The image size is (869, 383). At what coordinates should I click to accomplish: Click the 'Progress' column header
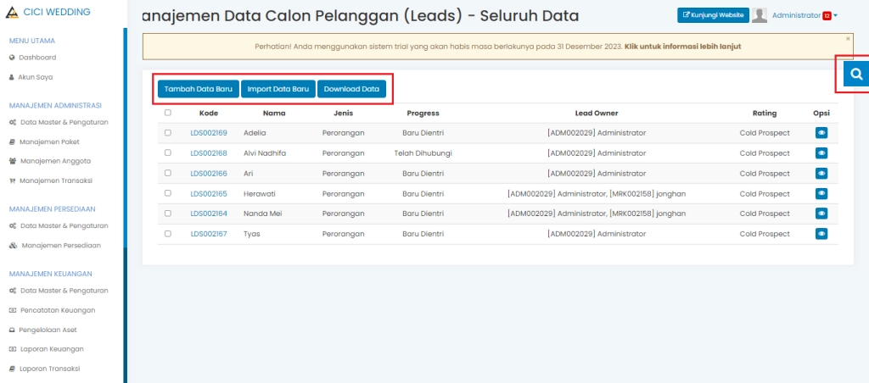pyautogui.click(x=423, y=113)
